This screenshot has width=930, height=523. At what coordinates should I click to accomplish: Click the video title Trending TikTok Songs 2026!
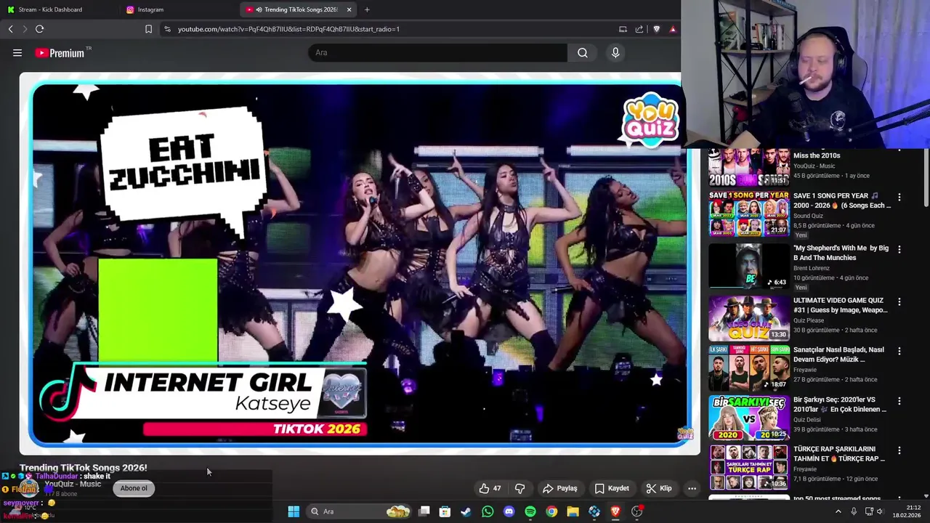coord(84,468)
